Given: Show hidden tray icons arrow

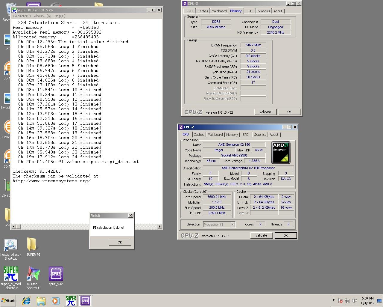Looking at the screenshot, I should (x=334, y=300).
